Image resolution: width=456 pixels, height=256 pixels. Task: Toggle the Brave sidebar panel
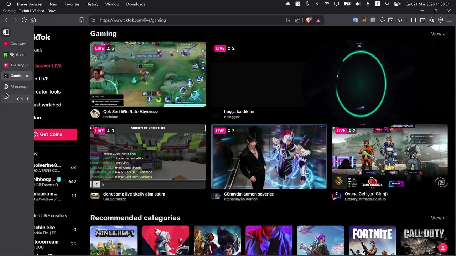coord(414,20)
